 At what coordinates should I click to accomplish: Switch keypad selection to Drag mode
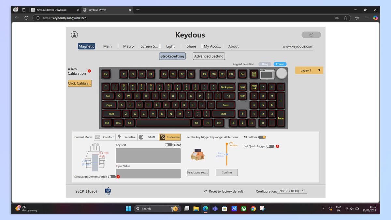point(265,64)
